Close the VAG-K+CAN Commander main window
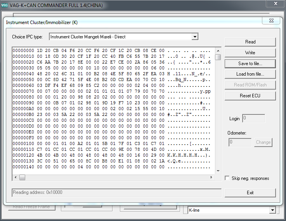Viewport: 286px width, 221px height. point(276,3)
